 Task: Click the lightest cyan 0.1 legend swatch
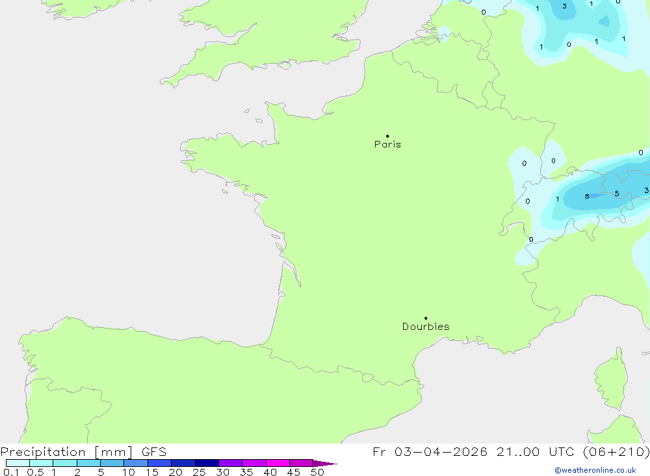18,463
